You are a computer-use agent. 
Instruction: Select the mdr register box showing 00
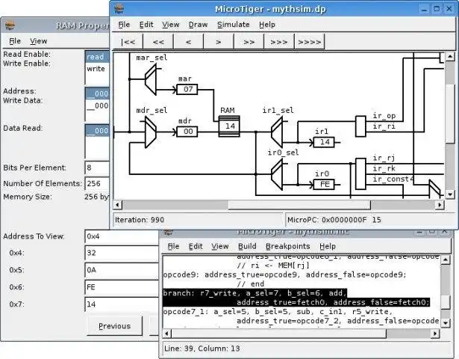click(187, 132)
